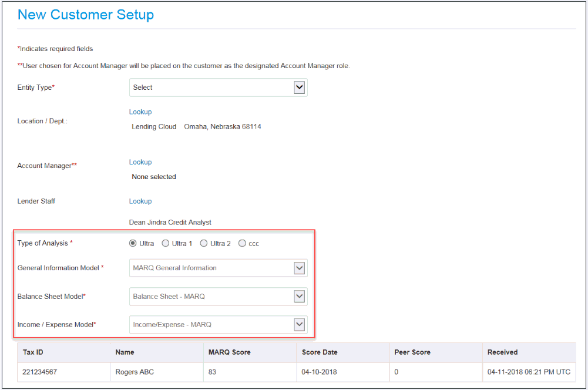Open Lookup for Account Manager
This screenshot has height=390, width=588.
(140, 162)
